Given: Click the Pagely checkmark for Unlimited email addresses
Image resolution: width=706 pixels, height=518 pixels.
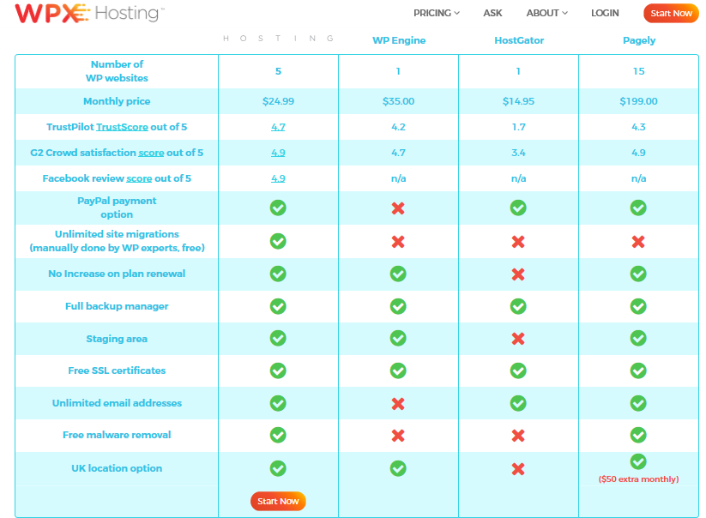Looking at the screenshot, I should pyautogui.click(x=638, y=403).
